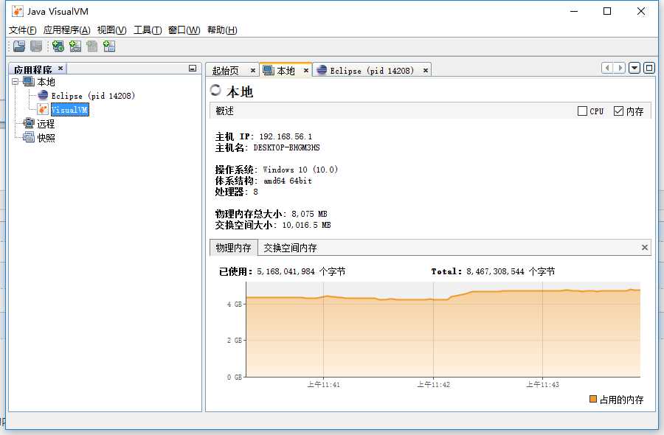The width and height of the screenshot is (664, 435).
Task: Close the 应用程序 panel
Action: point(60,68)
